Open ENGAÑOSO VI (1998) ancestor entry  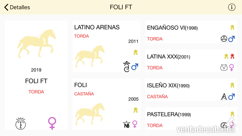(x=191, y=32)
